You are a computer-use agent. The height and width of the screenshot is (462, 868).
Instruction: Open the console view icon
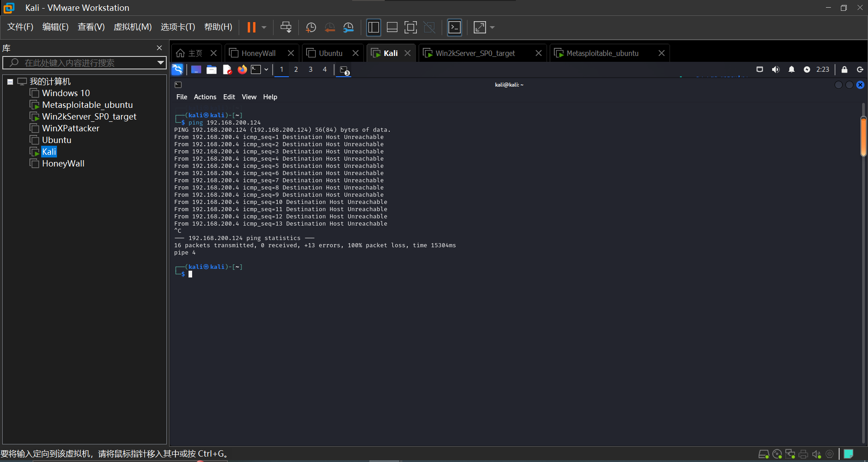(x=454, y=28)
